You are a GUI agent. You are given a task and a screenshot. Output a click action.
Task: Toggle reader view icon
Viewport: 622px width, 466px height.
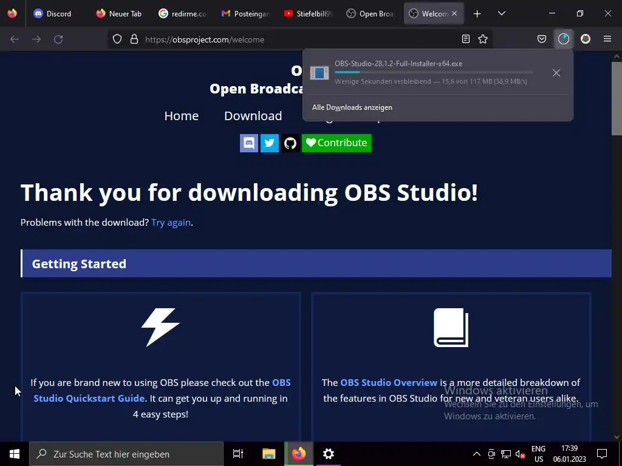tap(466, 39)
